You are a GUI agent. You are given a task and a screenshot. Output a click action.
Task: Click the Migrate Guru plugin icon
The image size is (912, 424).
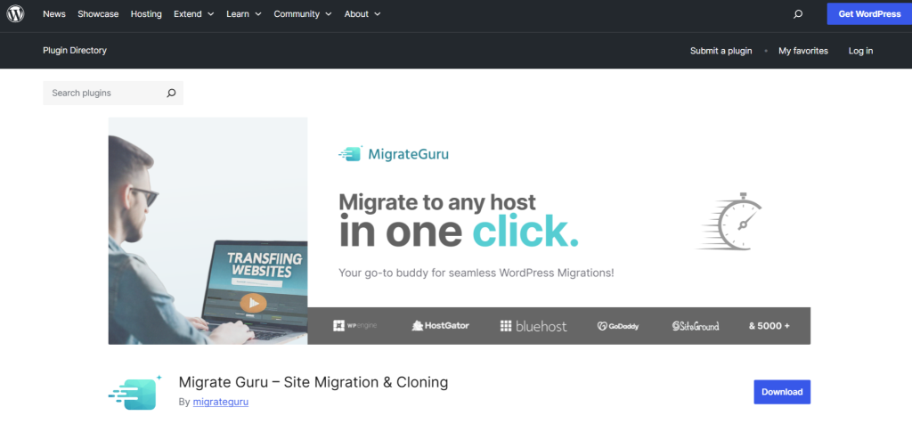click(135, 393)
